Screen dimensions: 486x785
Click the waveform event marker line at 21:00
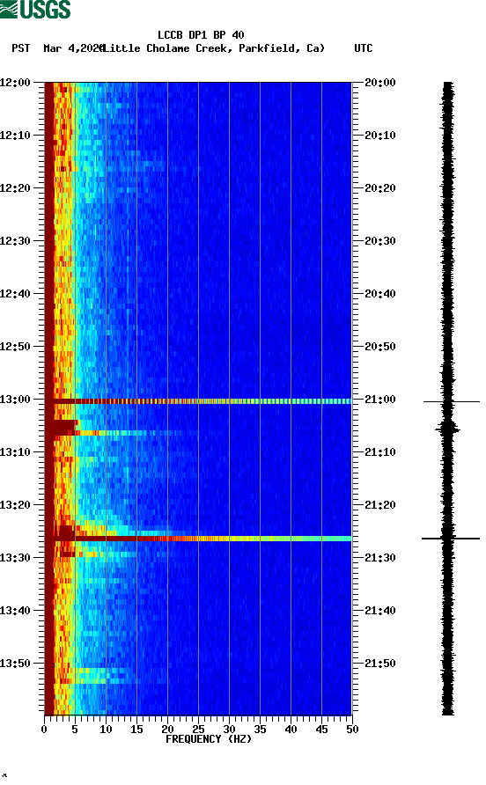pos(452,401)
